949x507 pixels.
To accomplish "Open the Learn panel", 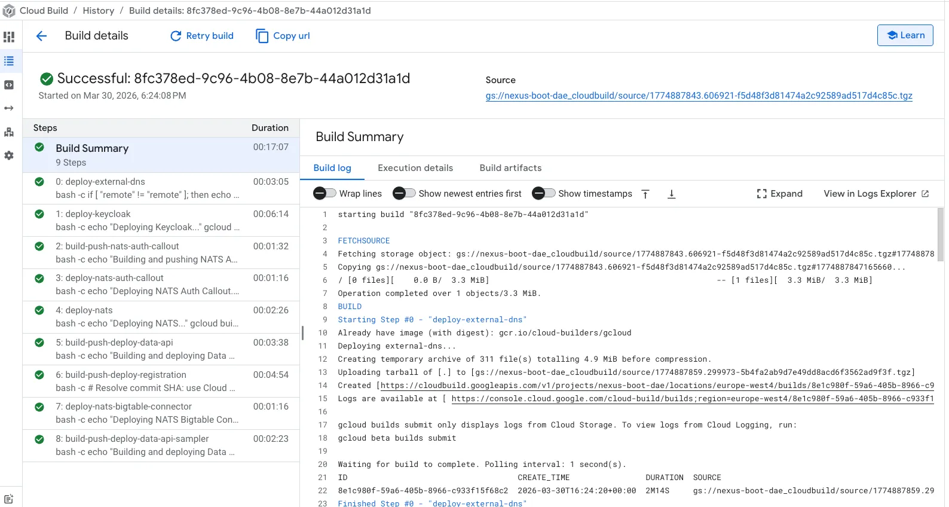I will pos(905,35).
